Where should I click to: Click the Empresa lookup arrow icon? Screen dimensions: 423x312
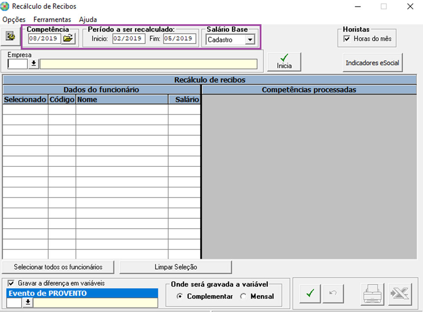coord(34,64)
